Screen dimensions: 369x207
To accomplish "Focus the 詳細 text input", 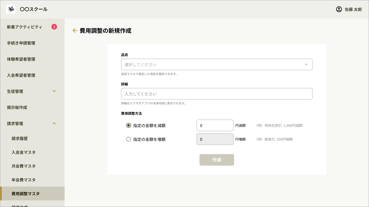I will (x=217, y=94).
